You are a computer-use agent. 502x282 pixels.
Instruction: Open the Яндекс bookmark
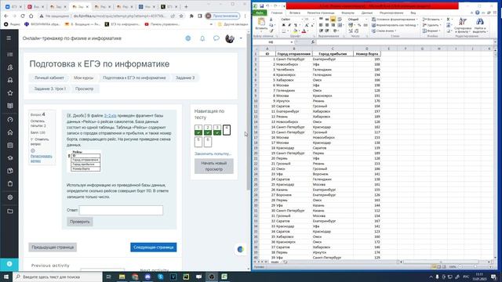coord(13,24)
